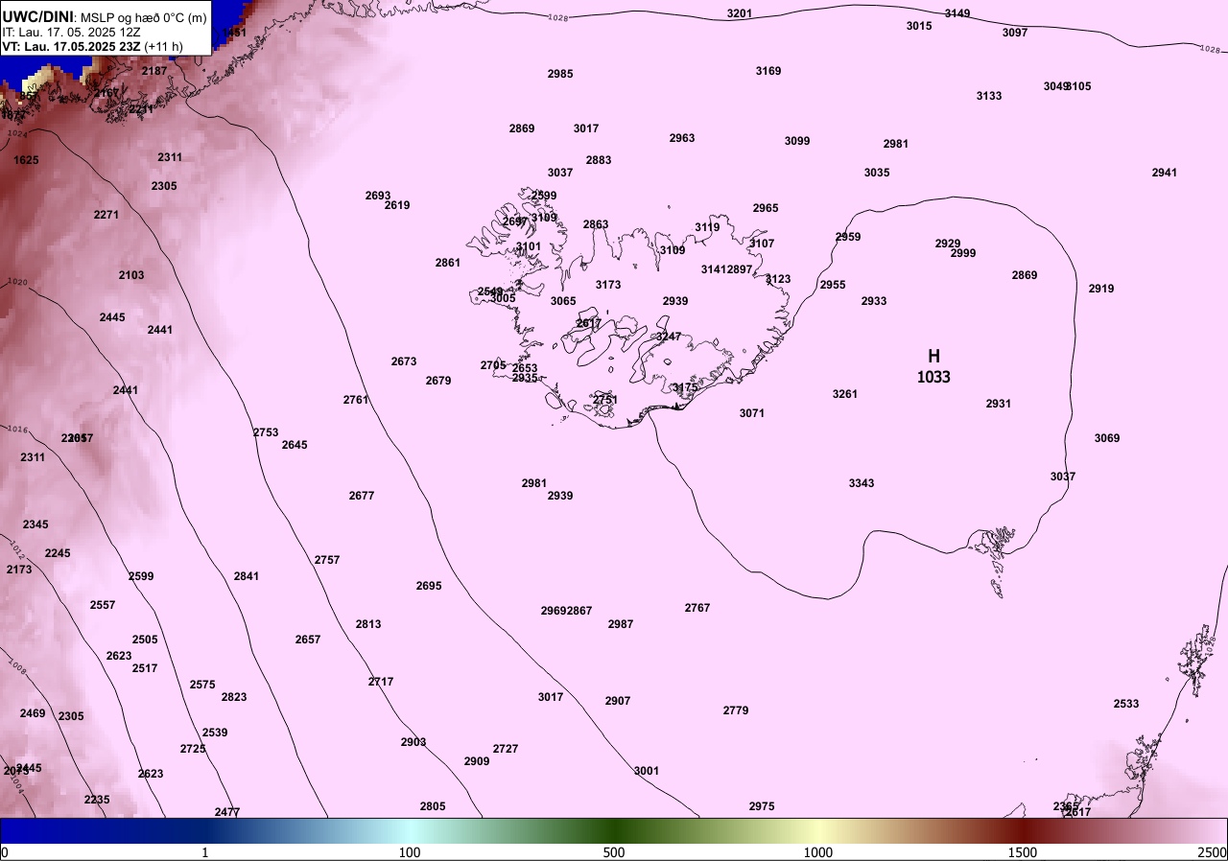Image resolution: width=1228 pixels, height=861 pixels.
Task: Click the 'IT: Lau. 17. 05. 2025 12Z' line
Action: pos(72,32)
